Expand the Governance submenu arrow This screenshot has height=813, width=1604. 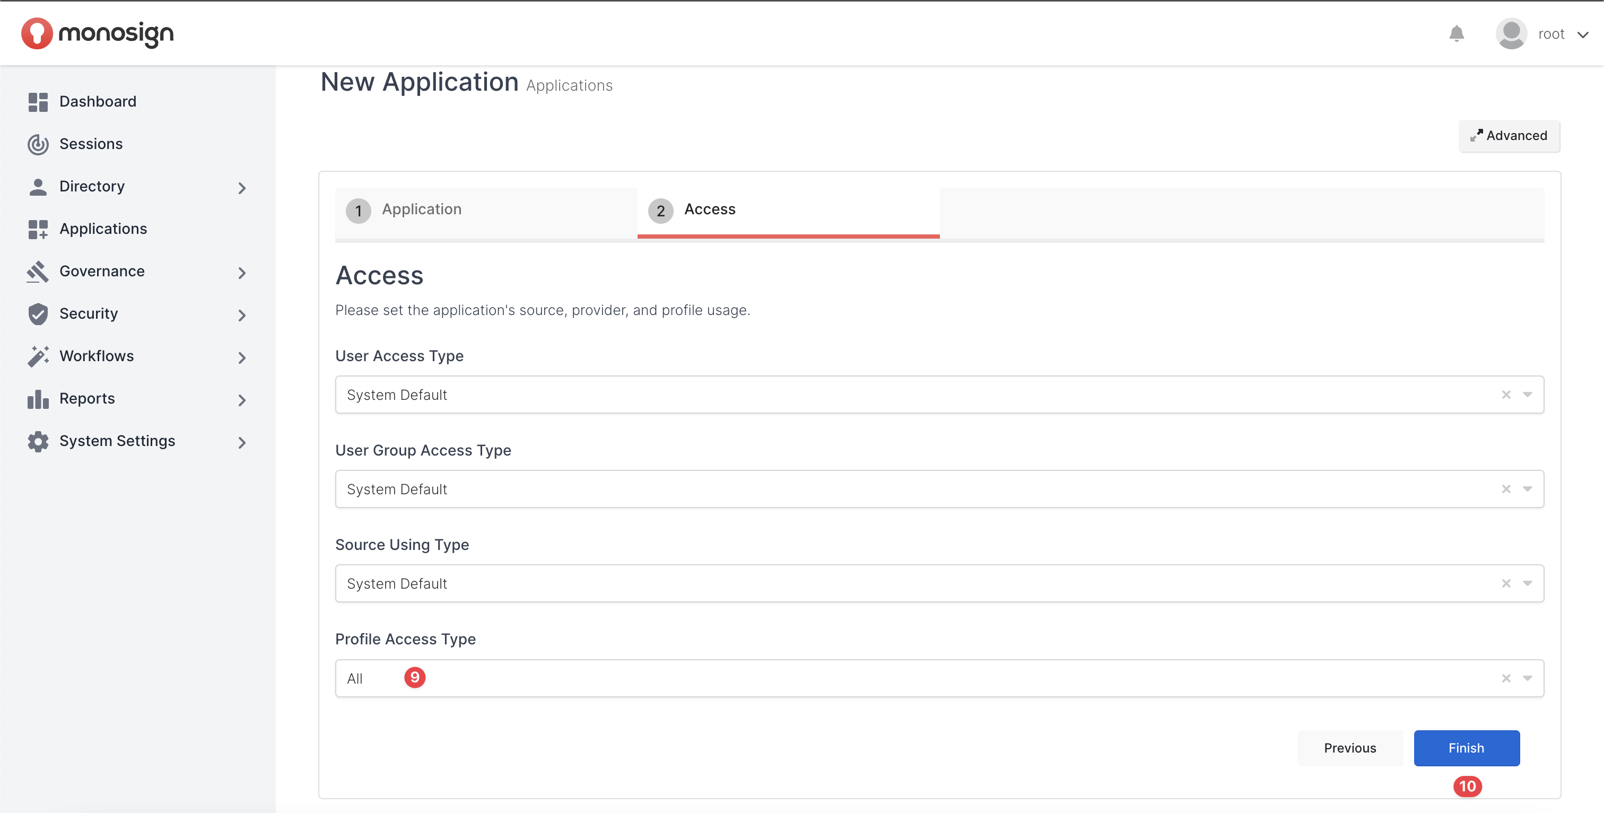(241, 273)
